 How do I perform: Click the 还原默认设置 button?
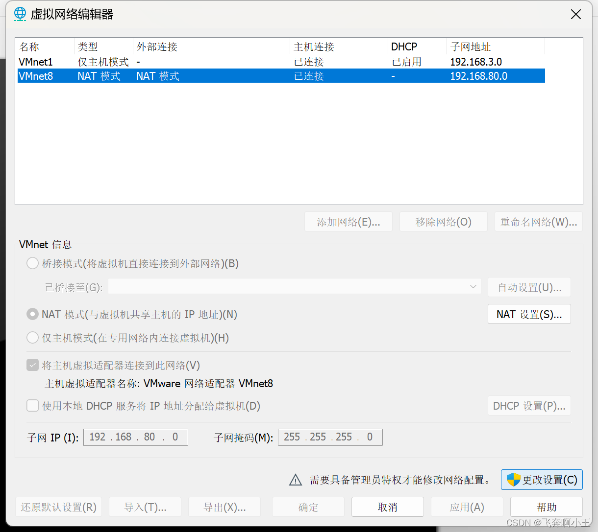coord(58,507)
